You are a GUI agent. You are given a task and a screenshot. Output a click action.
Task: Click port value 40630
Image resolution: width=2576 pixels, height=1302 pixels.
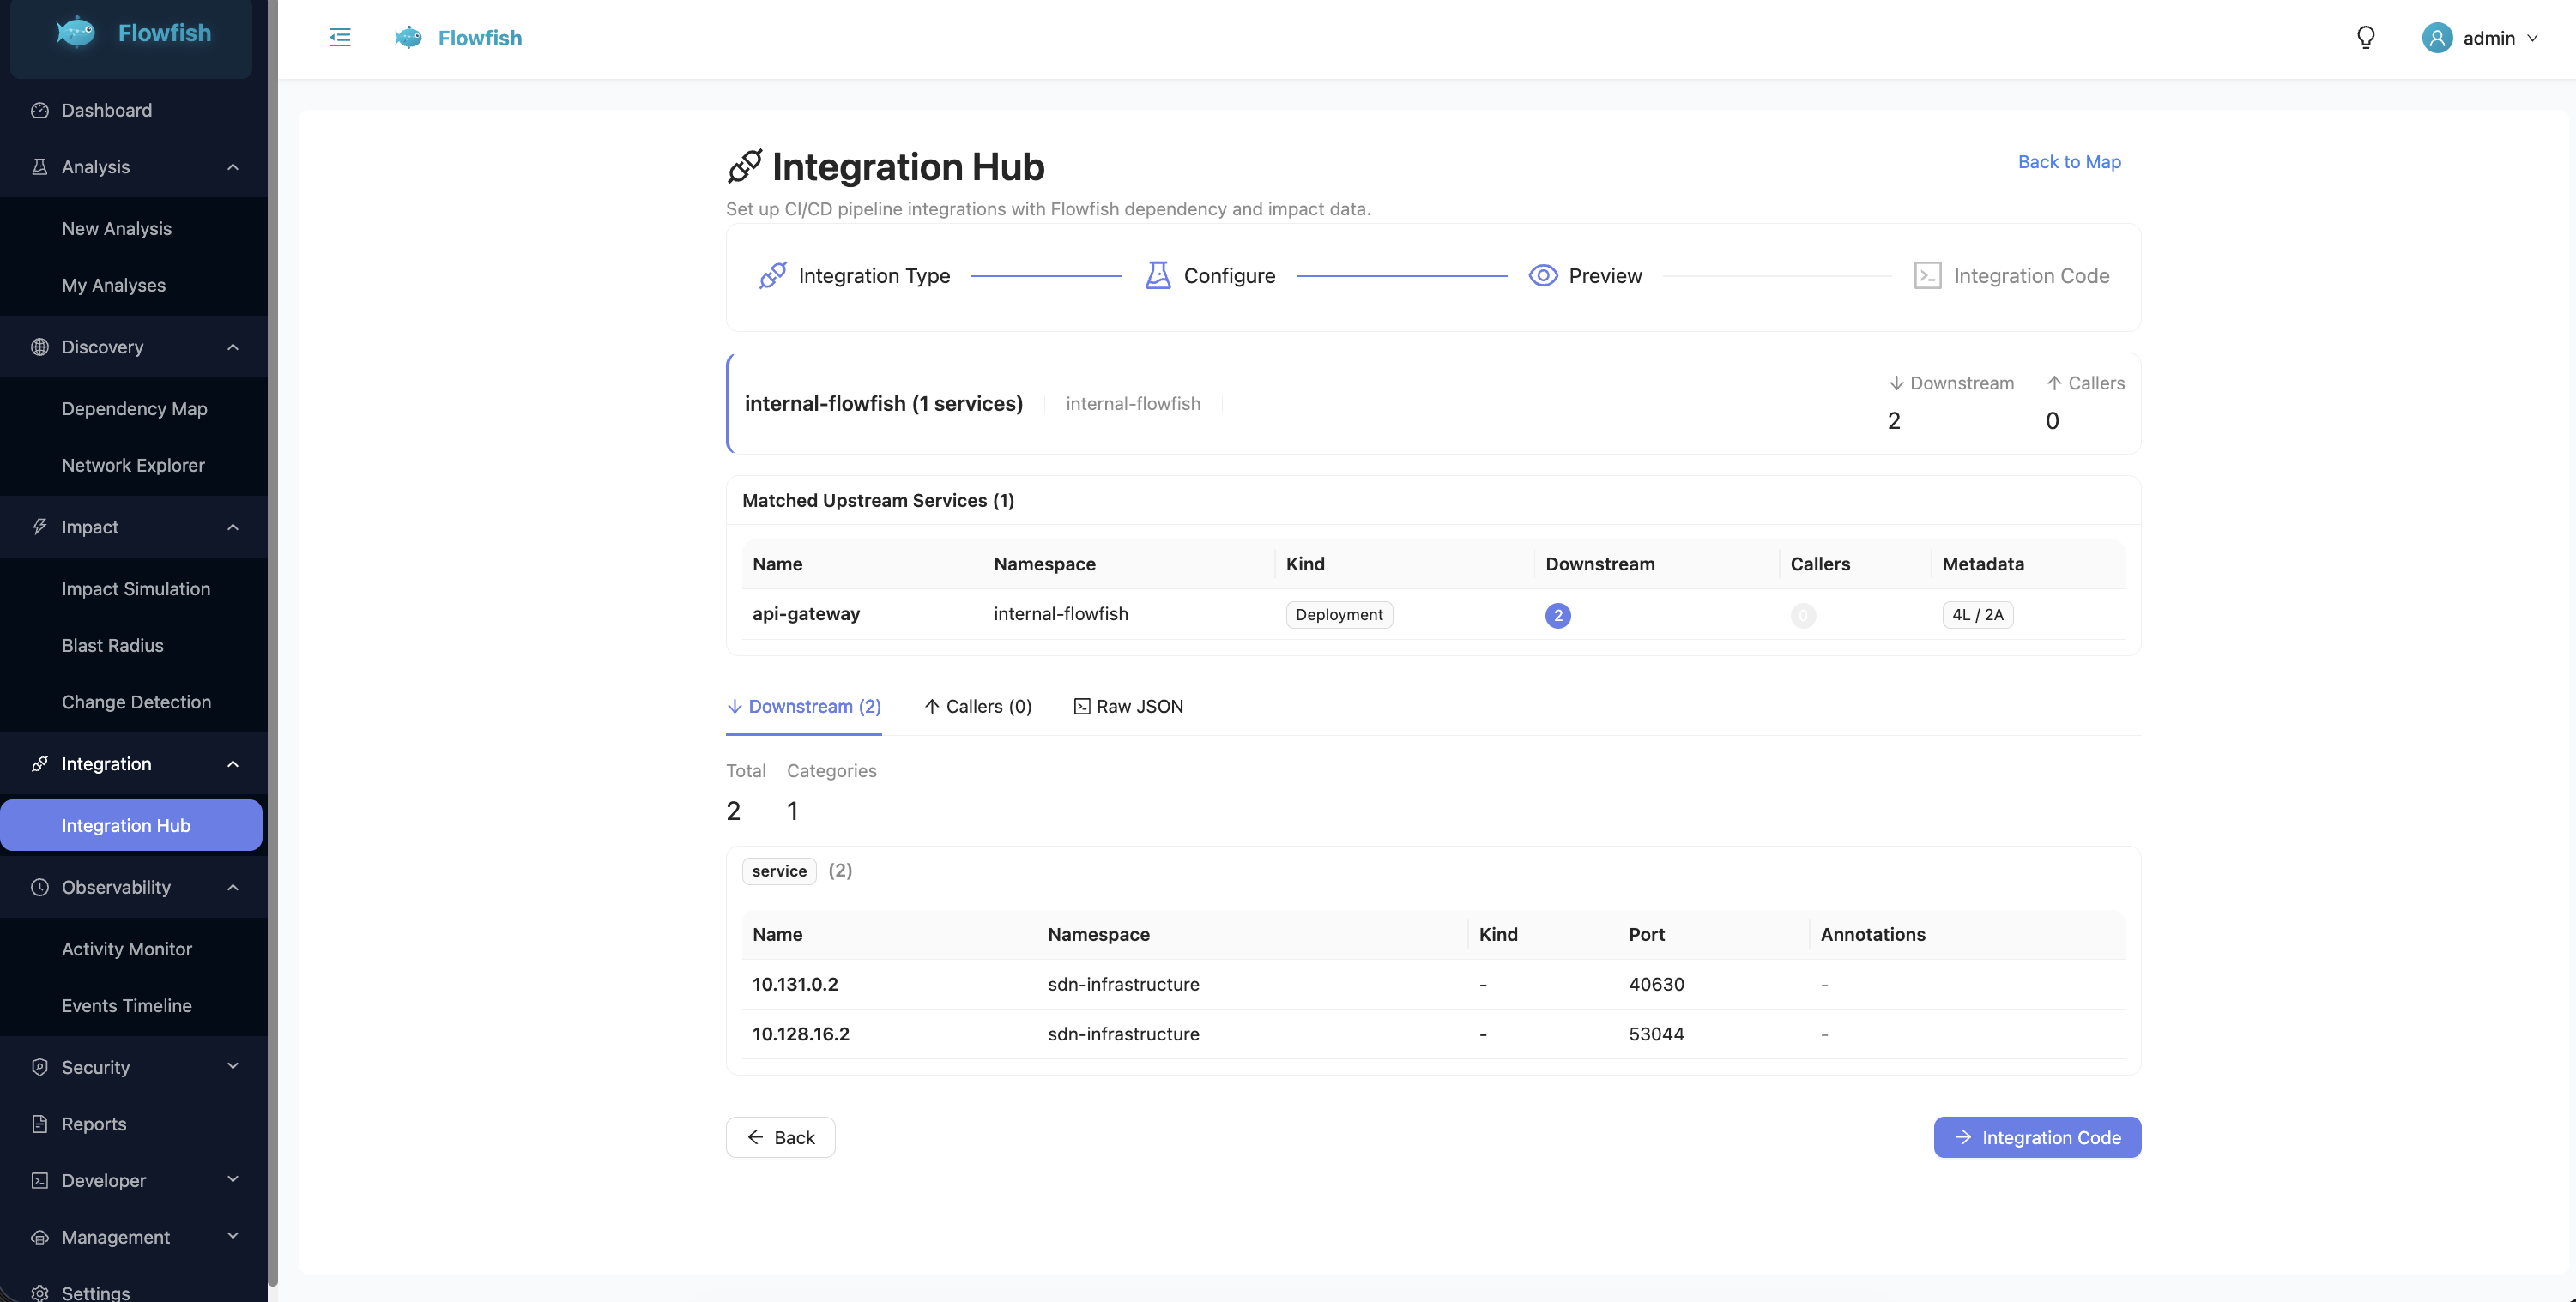tap(1656, 985)
